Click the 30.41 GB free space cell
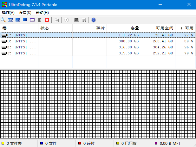This screenshot has width=196, height=147. pyautogui.click(x=164, y=35)
